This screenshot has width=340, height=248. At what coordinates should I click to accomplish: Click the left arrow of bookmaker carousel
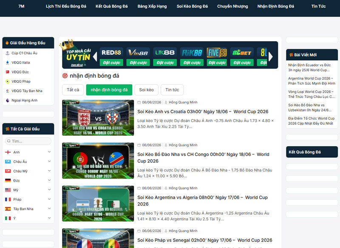95,57
